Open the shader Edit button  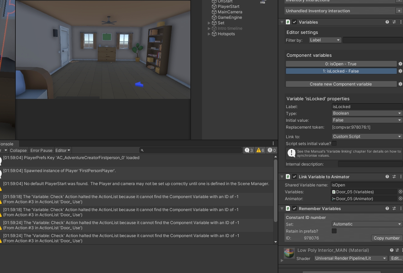[396, 258]
